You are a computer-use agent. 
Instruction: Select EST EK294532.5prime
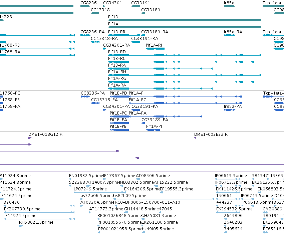tap(234, 209)
